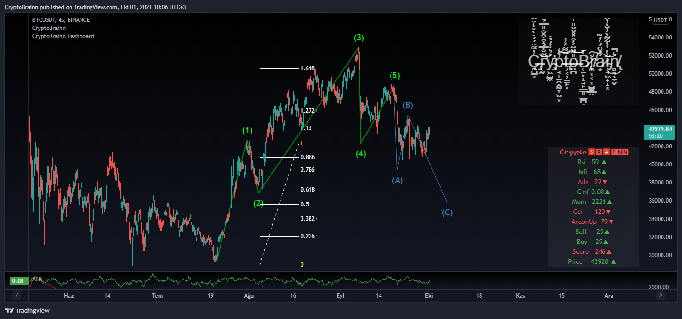Select the 0.382 Fibonacci level label
This screenshot has width=682, height=319.
307,218
